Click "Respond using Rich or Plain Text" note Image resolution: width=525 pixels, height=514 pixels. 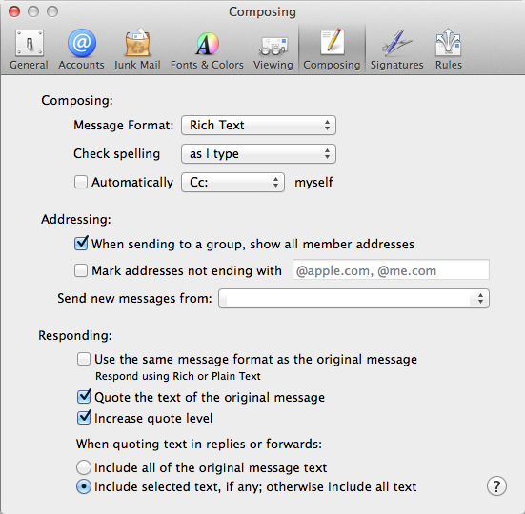[178, 376]
